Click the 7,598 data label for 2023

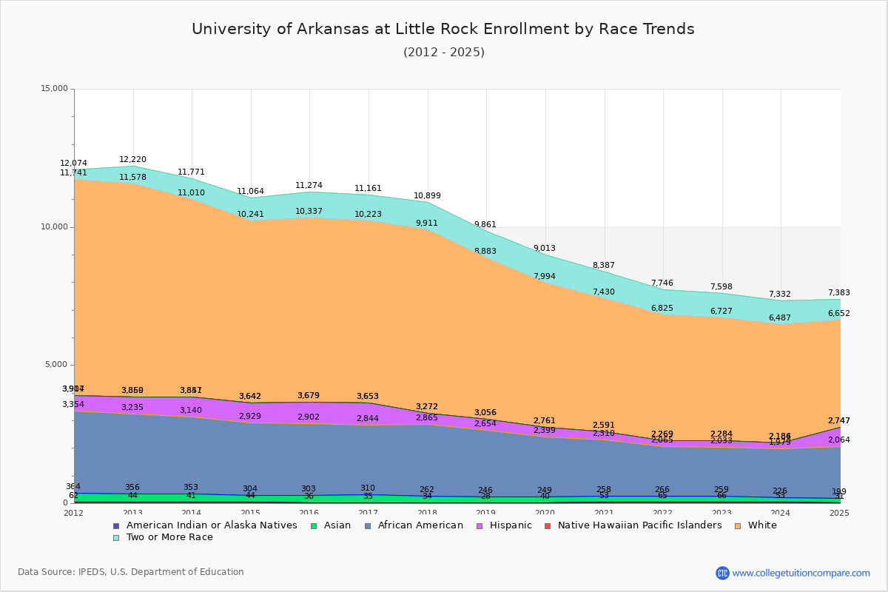pyautogui.click(x=721, y=287)
